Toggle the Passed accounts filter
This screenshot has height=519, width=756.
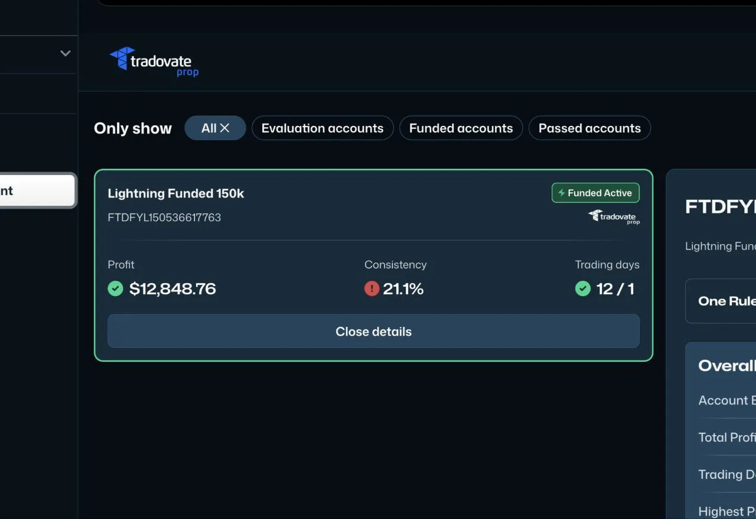[x=589, y=128]
